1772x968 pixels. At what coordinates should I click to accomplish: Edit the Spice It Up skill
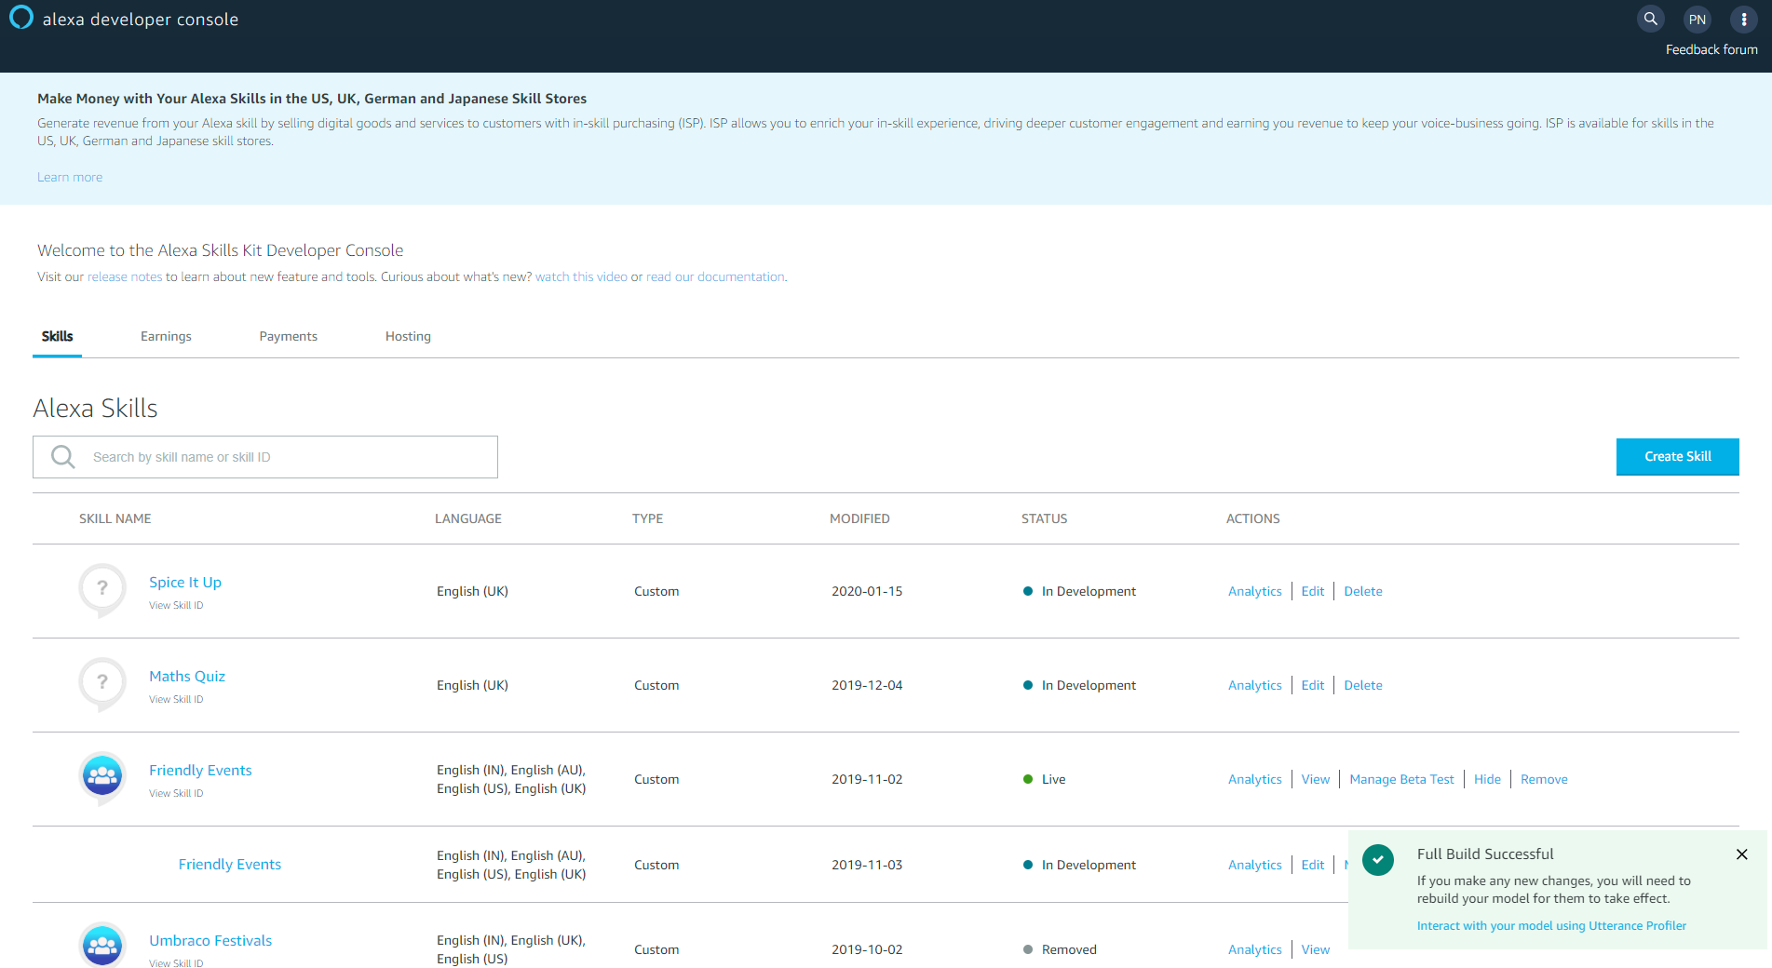(x=1313, y=591)
